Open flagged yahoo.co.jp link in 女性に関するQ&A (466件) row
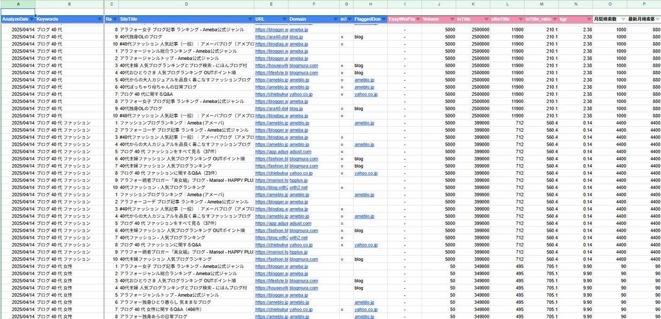 pos(366,310)
